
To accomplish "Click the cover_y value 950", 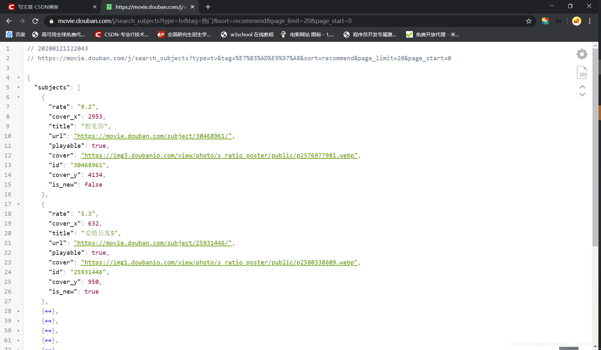I will tap(93, 282).
